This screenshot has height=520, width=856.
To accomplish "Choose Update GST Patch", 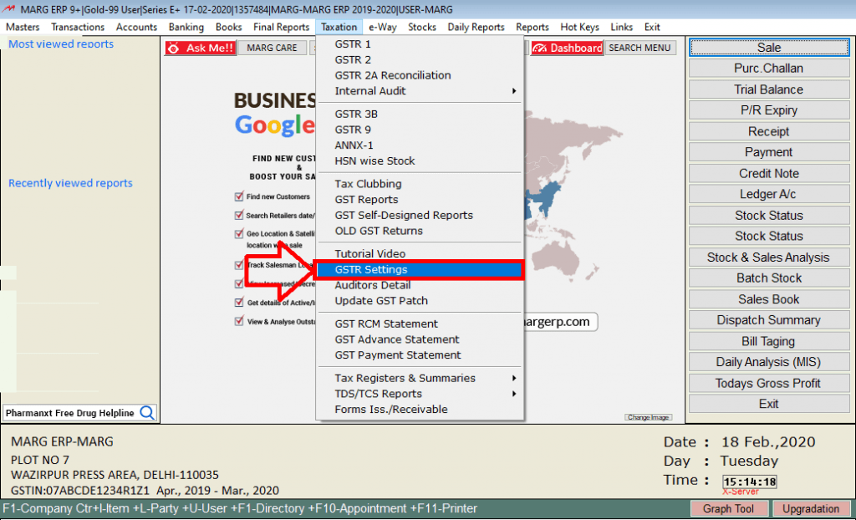I will point(420,300).
